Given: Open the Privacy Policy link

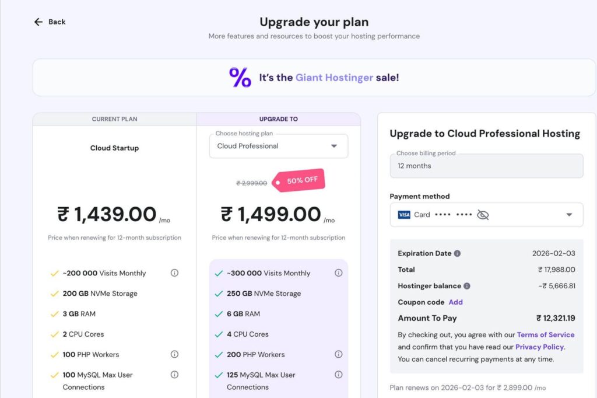Looking at the screenshot, I should click(x=539, y=347).
